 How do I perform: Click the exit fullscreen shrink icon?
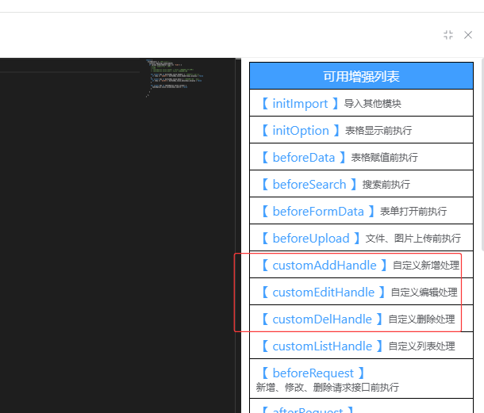[448, 35]
